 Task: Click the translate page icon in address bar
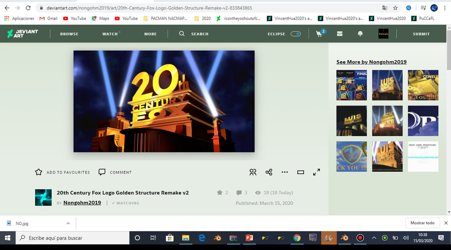coord(385,8)
